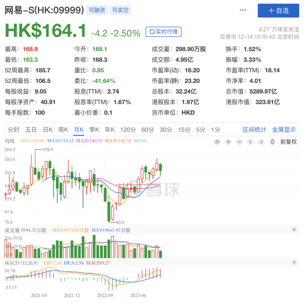
Task: Click the 成交量 6944.32万股 label
Action: point(25,230)
